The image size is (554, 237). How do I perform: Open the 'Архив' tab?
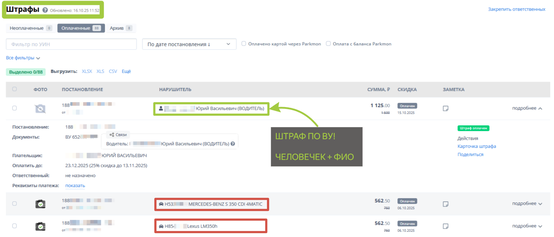pyautogui.click(x=121, y=28)
